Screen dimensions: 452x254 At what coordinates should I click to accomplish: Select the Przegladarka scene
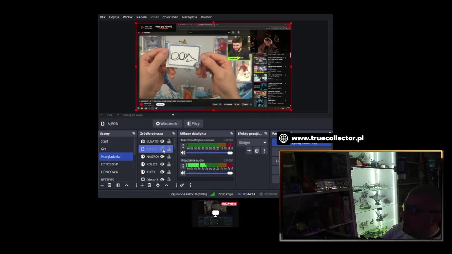tap(116, 156)
